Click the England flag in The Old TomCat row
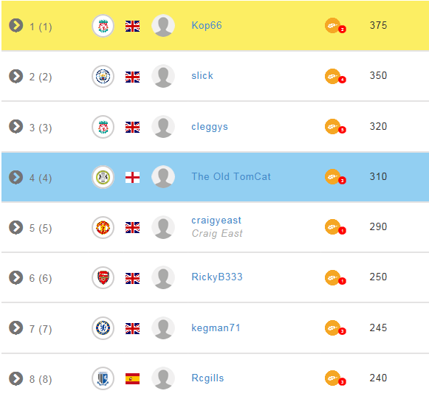This screenshot has width=429, height=402. [132, 177]
